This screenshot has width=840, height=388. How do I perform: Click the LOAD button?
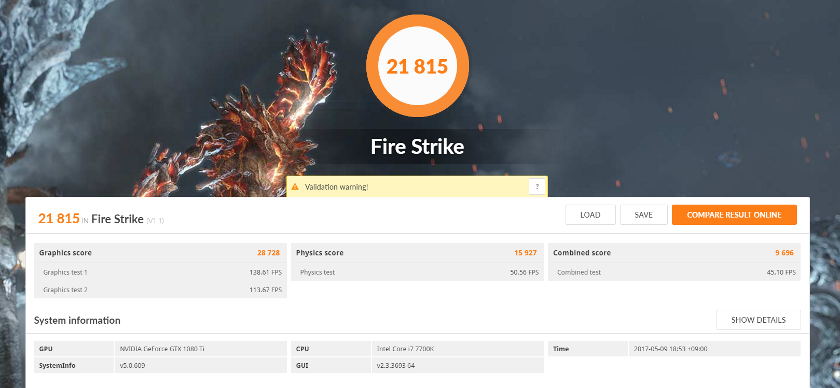pos(590,215)
